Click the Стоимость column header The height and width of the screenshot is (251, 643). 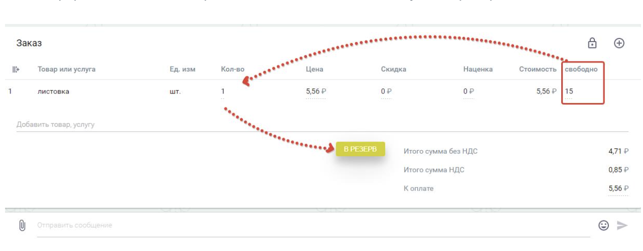(x=538, y=69)
